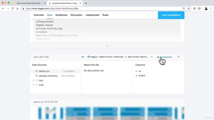Viewport: 214px width, 120px height.
Task: Open the browser home page icon
Action: 17,8
